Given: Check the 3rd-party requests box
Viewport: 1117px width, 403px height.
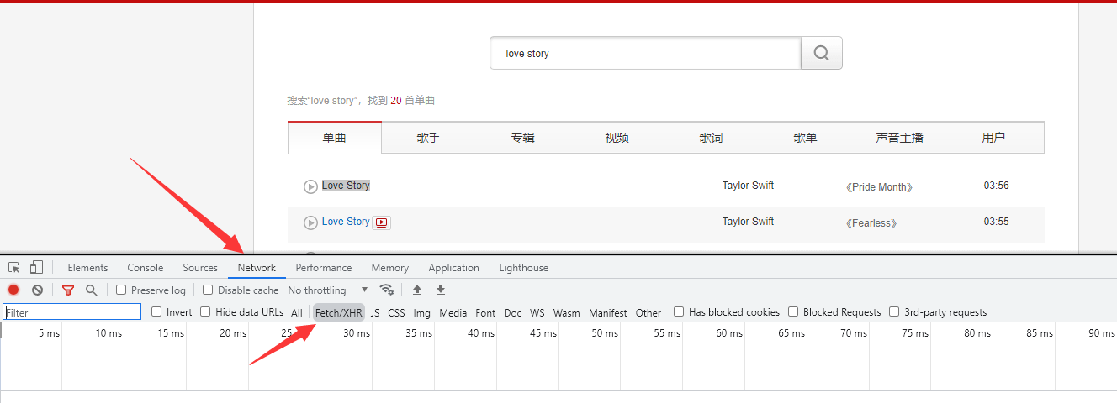Looking at the screenshot, I should [894, 311].
